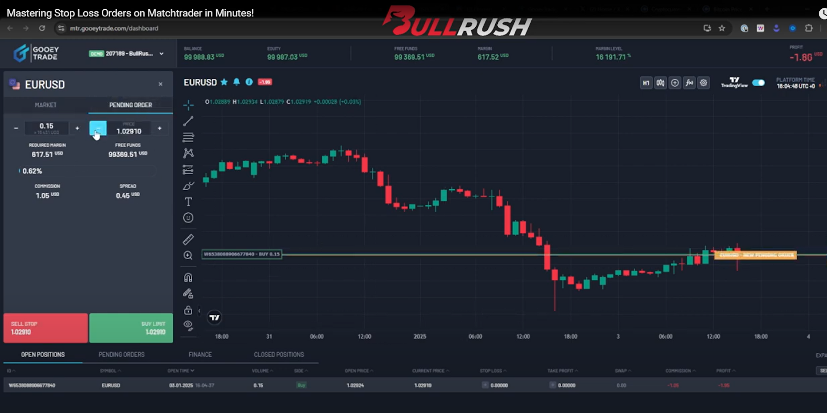Increase the 0.15 lot volume
This screenshot has height=413, width=827.
coord(77,128)
